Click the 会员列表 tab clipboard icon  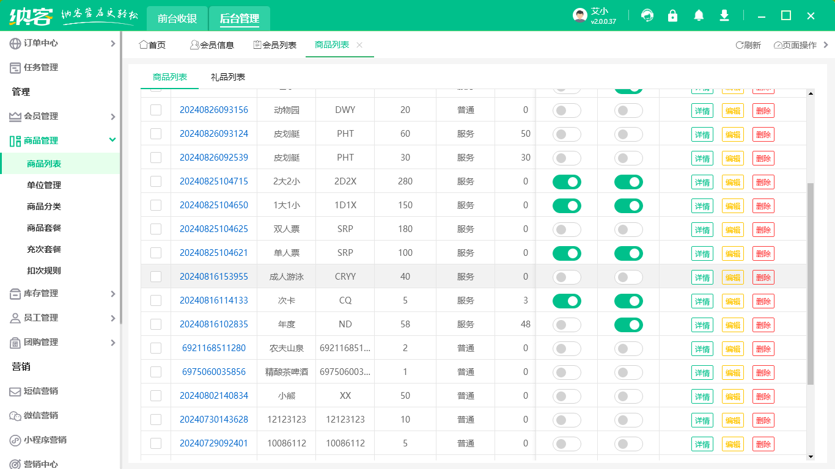click(257, 45)
